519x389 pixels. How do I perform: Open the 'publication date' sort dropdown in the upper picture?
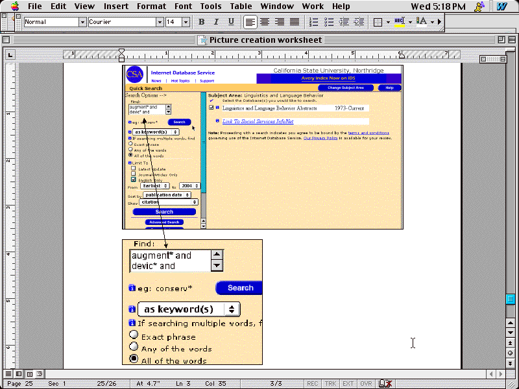click(x=167, y=195)
